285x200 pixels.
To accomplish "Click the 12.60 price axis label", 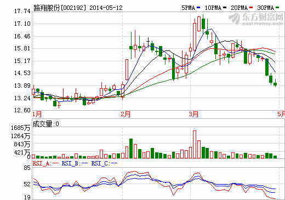I will click(x=22, y=110).
